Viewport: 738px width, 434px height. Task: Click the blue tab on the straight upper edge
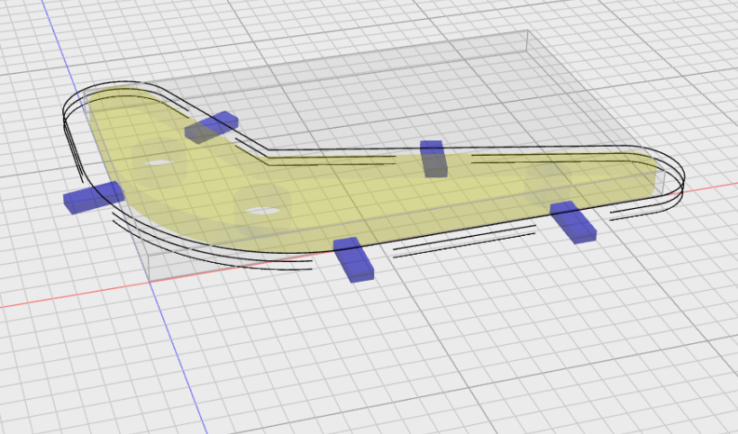pos(433,158)
